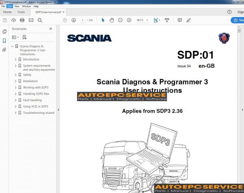244x193 pixels.
Task: Click the page number field
Action: tap(83, 20)
